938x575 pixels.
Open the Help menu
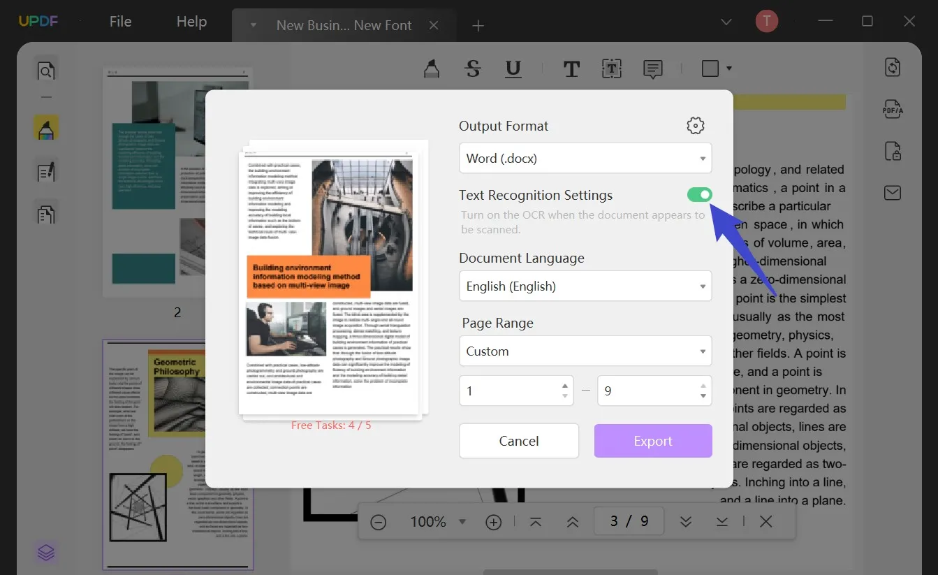pyautogui.click(x=191, y=22)
